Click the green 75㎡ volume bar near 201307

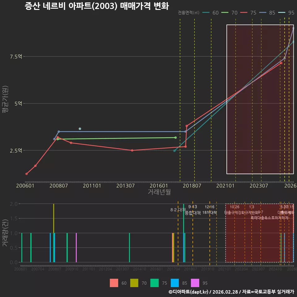[x=129, y=247]
